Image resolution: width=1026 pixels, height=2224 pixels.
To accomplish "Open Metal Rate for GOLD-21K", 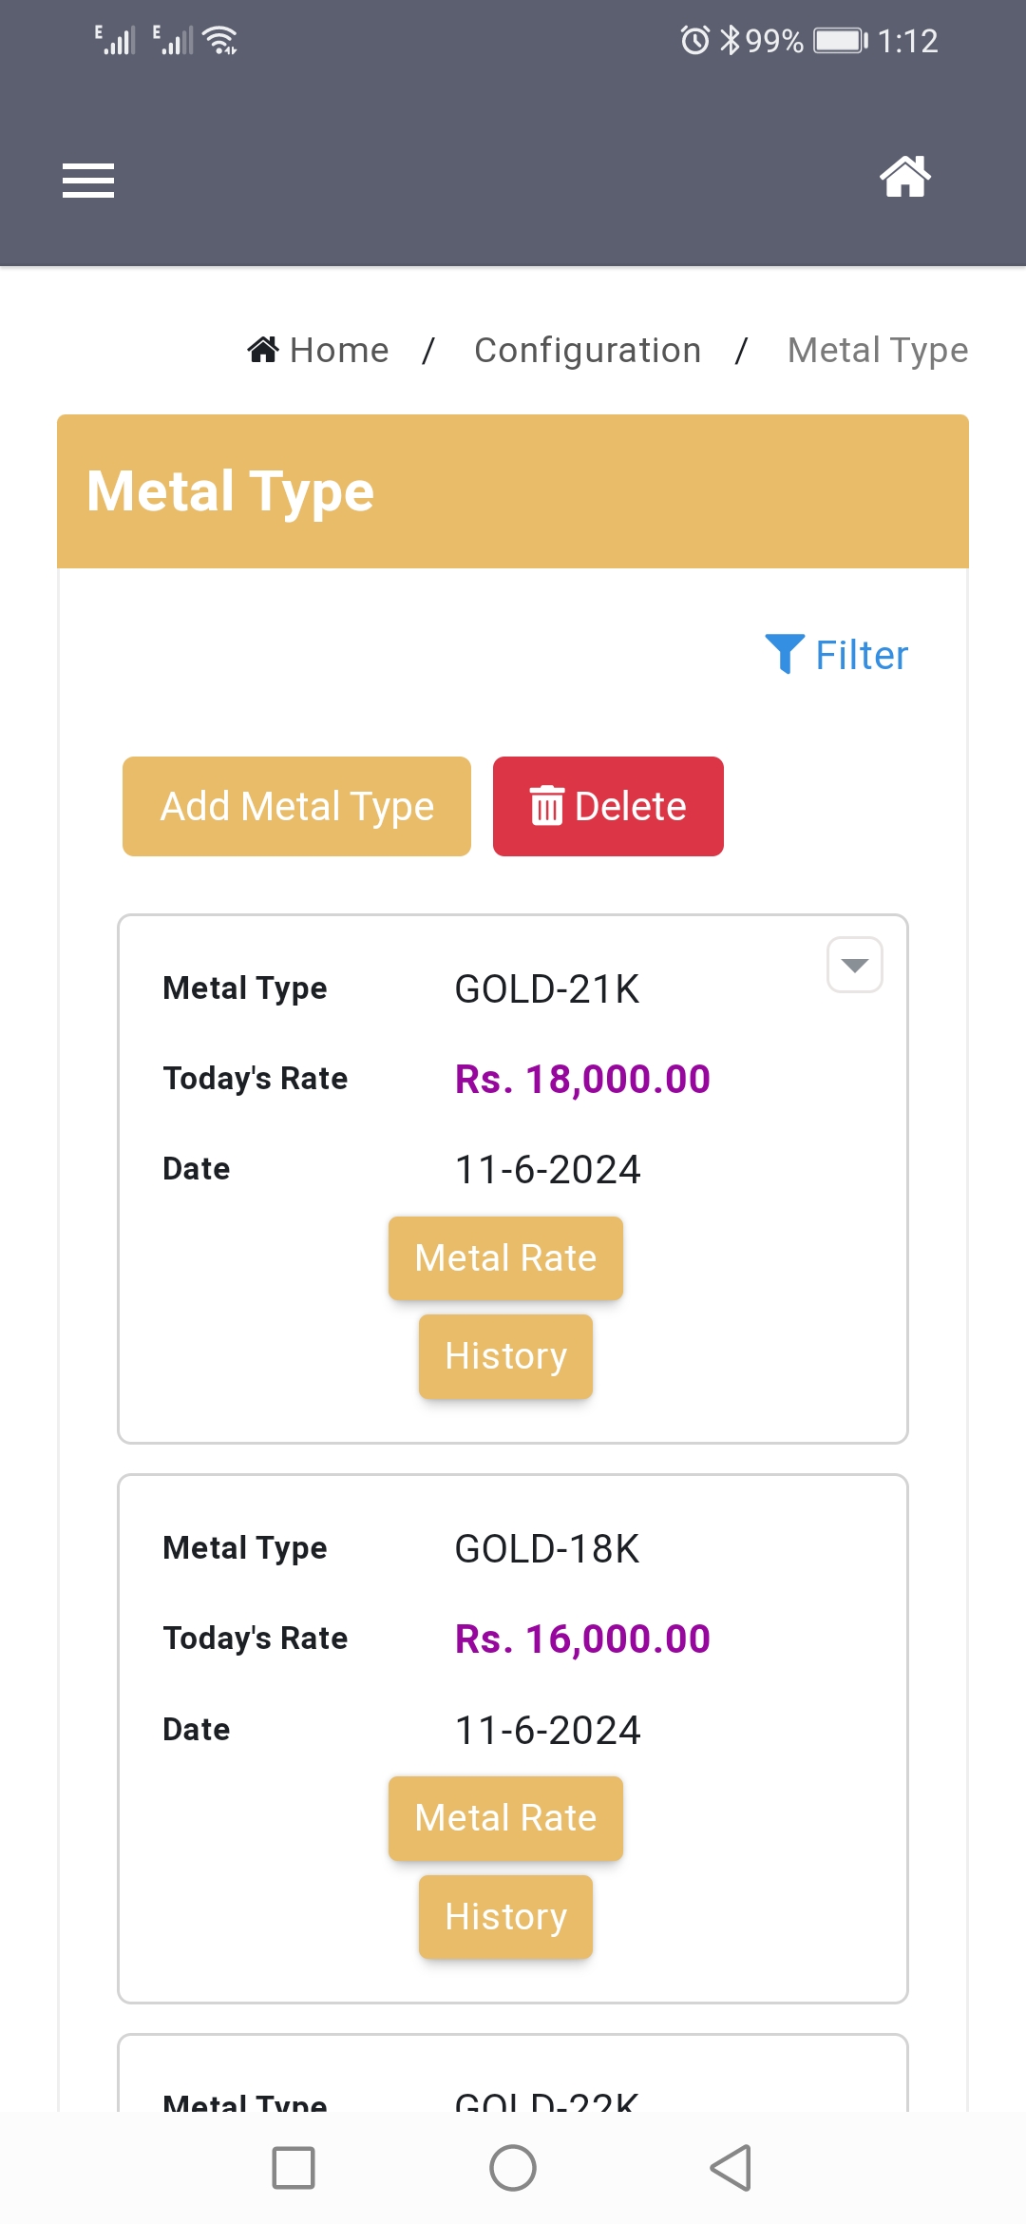I will click(x=505, y=1258).
